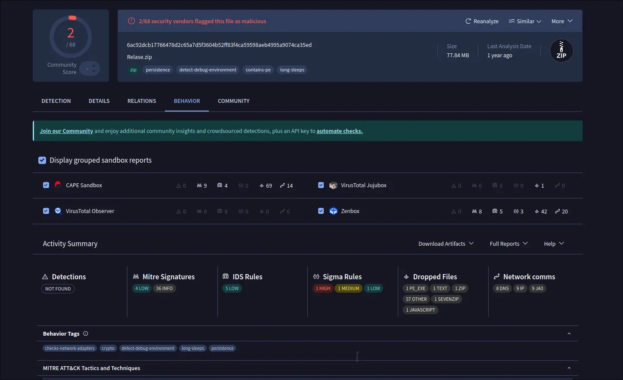Viewport: 623px width, 380px height.
Task: Uncheck Display grouped sandbox reports
Action: click(x=42, y=160)
